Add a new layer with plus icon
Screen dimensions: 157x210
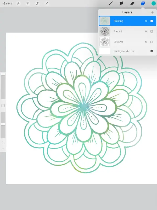152,12
